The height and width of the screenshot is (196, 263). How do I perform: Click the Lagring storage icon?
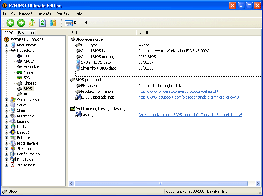13,121
